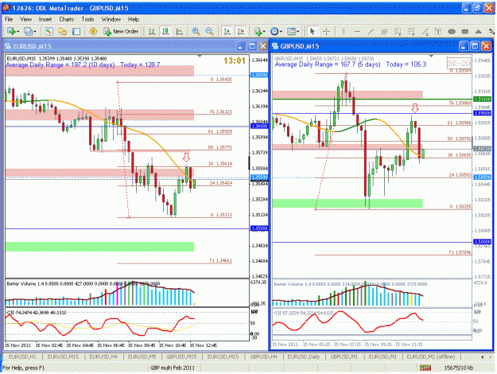497x374 pixels.
Task: Open the Insert menu
Action: pyautogui.click(x=45, y=19)
